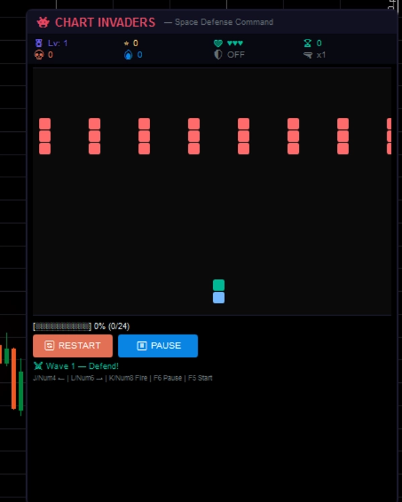Click the star score icon
This screenshot has height=502, width=402.
[x=127, y=44]
